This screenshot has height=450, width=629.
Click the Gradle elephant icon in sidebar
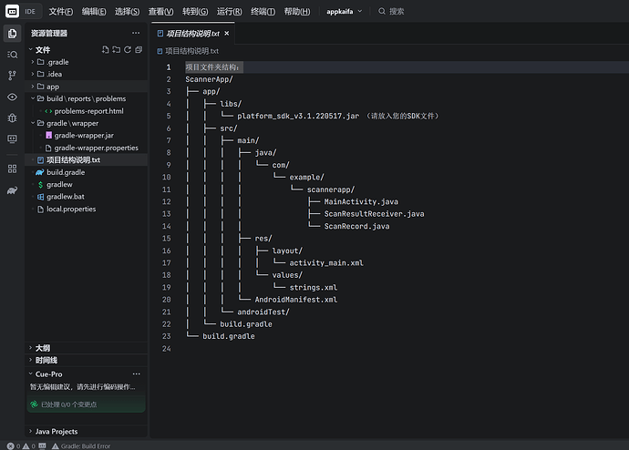coord(12,190)
